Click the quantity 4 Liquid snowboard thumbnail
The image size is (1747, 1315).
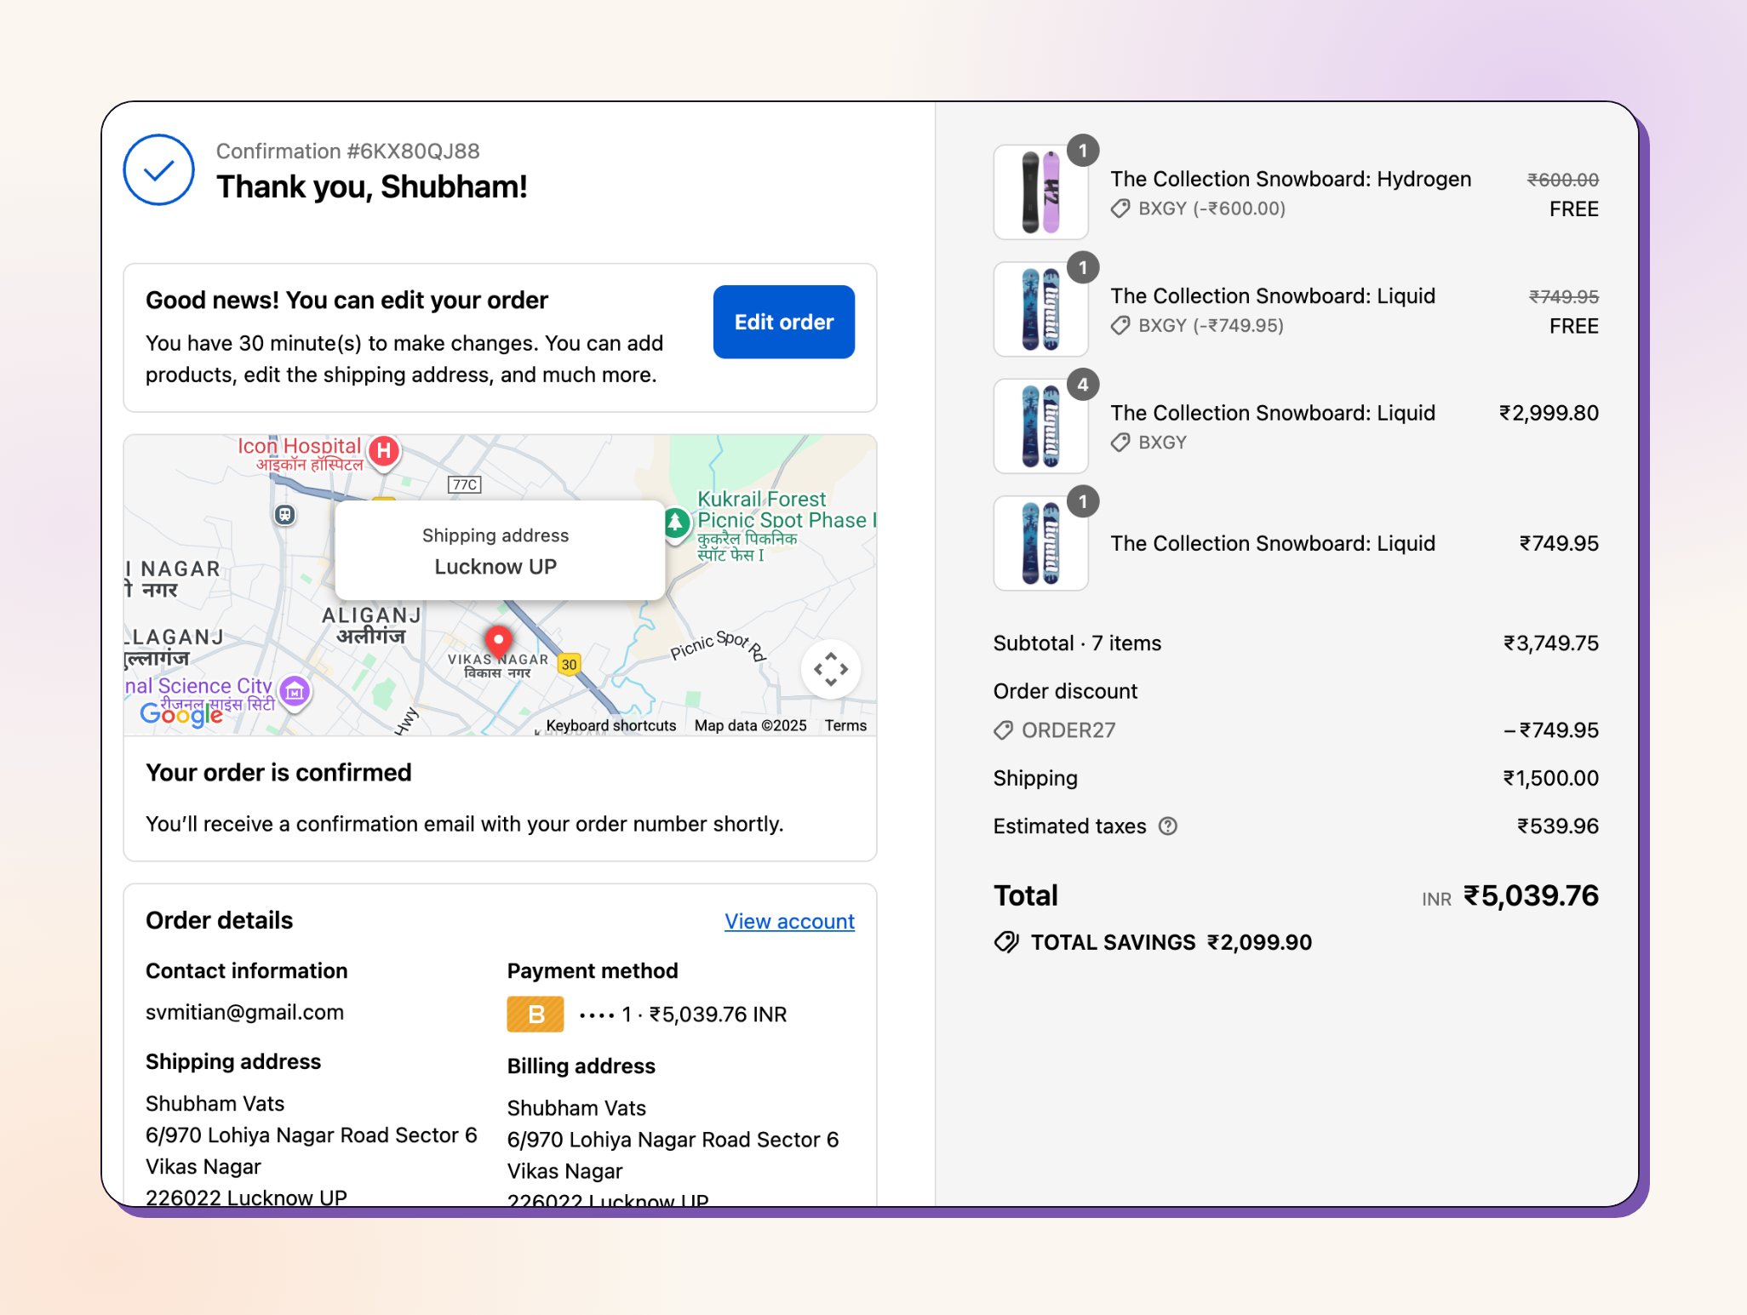1040,426
